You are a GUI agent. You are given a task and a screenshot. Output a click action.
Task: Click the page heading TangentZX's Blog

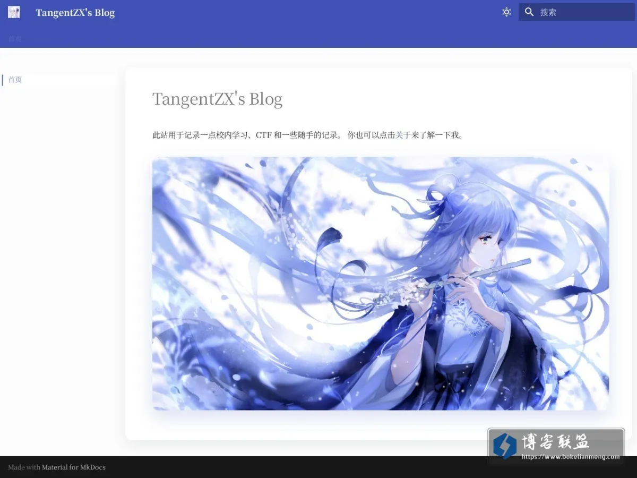[217, 99]
